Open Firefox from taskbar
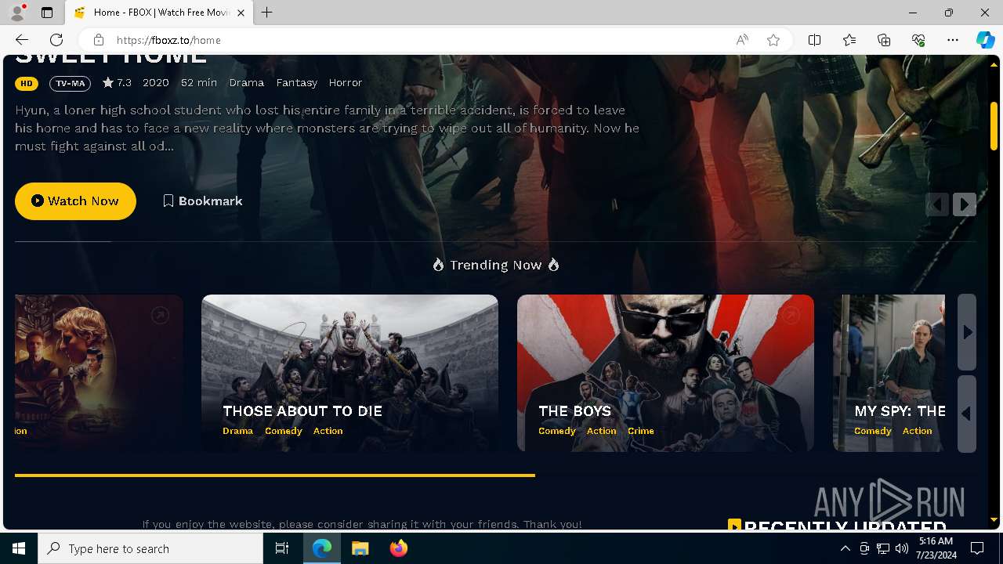Image resolution: width=1003 pixels, height=564 pixels. [x=399, y=548]
